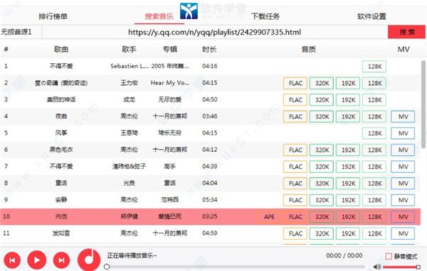Open the 软件设置 tab
This screenshot has height=271, width=427.
(x=371, y=16)
